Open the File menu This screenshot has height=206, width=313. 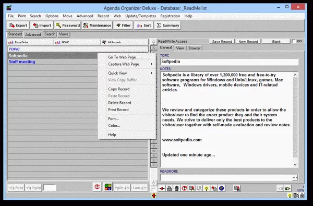pos(11,16)
